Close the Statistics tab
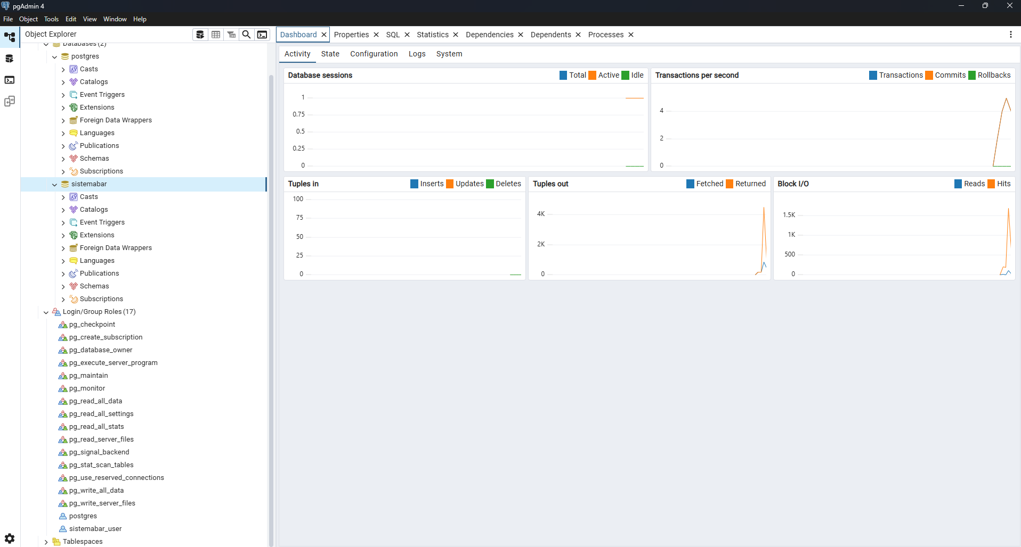This screenshot has height=547, width=1021. tap(456, 35)
